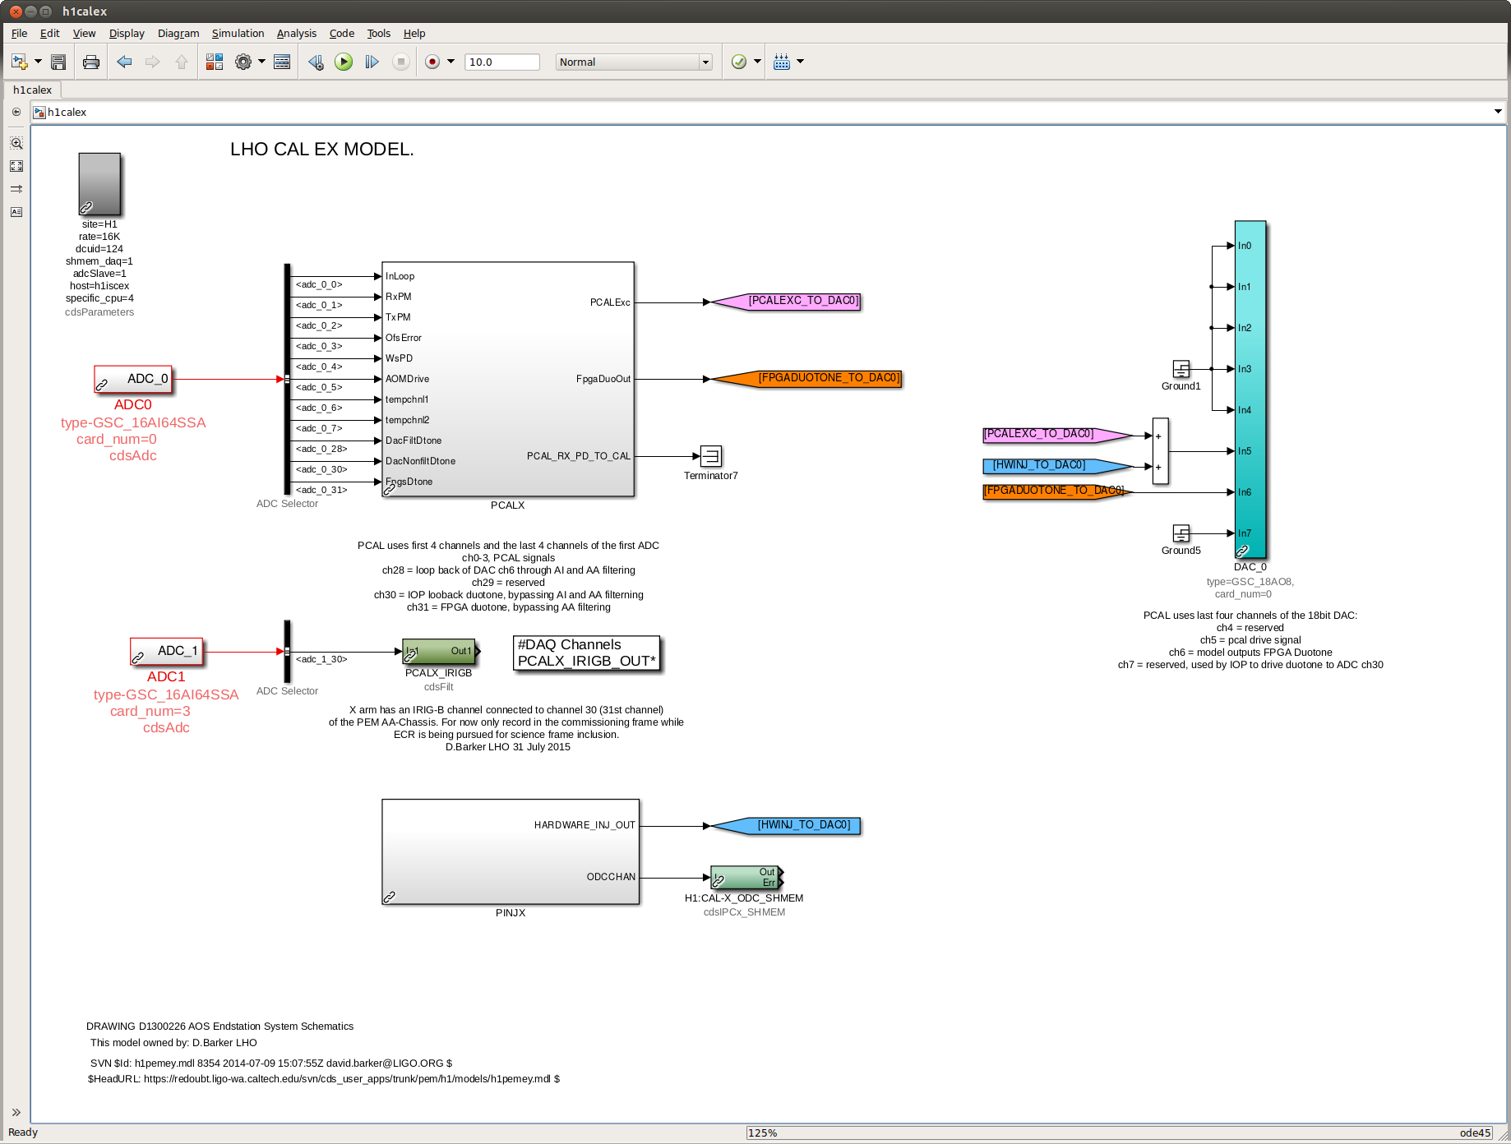
Task: Click the pink PCALEXC_TO_DAC0 Goto tag
Action: click(x=787, y=301)
